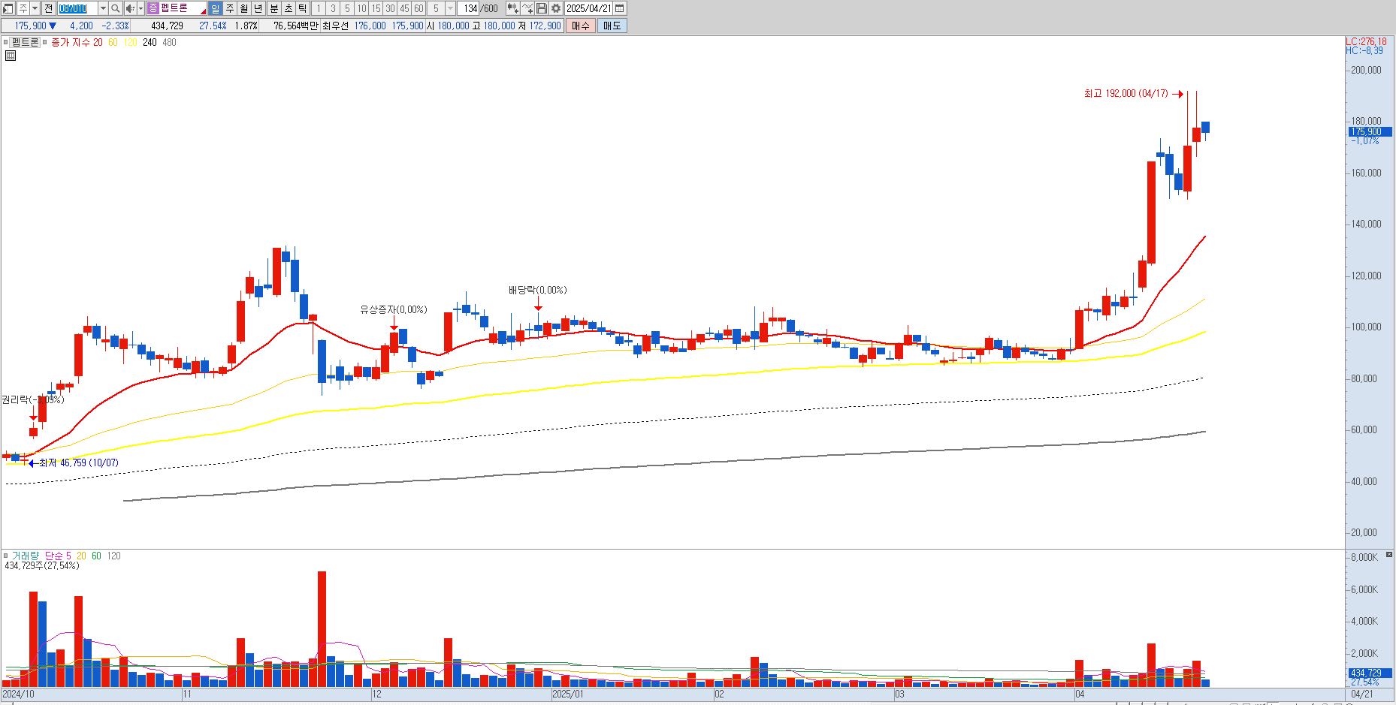Screen dimensions: 1396x705
Task: Expand the interval value dropdown after 5
Action: pos(450,8)
